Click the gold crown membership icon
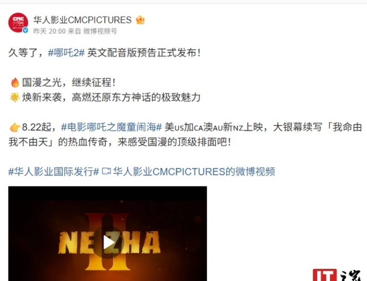367x281 pixels. tap(140, 20)
